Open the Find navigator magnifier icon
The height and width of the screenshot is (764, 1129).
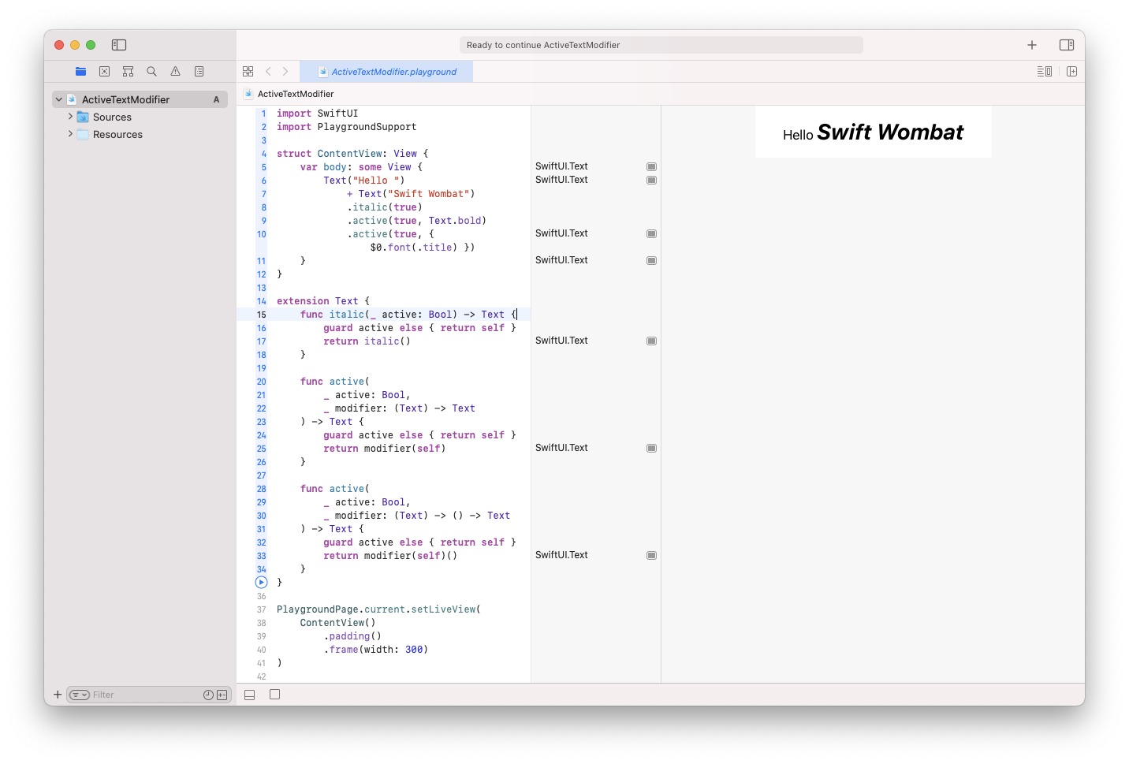click(151, 71)
